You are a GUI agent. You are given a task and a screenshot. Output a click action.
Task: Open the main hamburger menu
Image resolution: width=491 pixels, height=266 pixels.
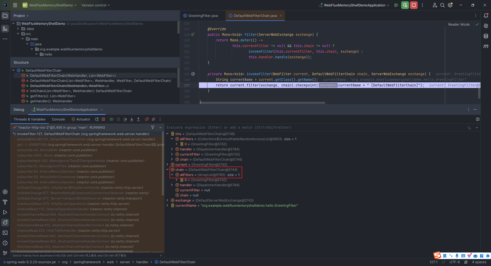click(15, 5)
